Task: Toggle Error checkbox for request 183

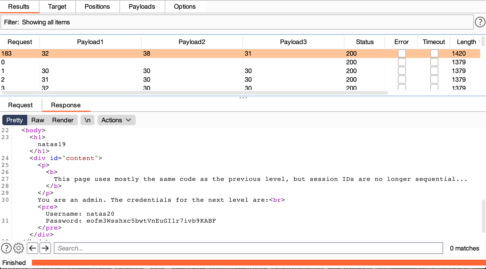Action: click(402, 53)
